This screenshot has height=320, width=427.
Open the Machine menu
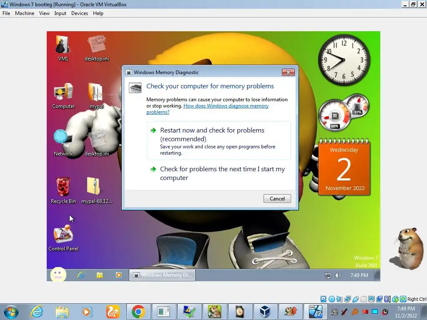point(25,13)
